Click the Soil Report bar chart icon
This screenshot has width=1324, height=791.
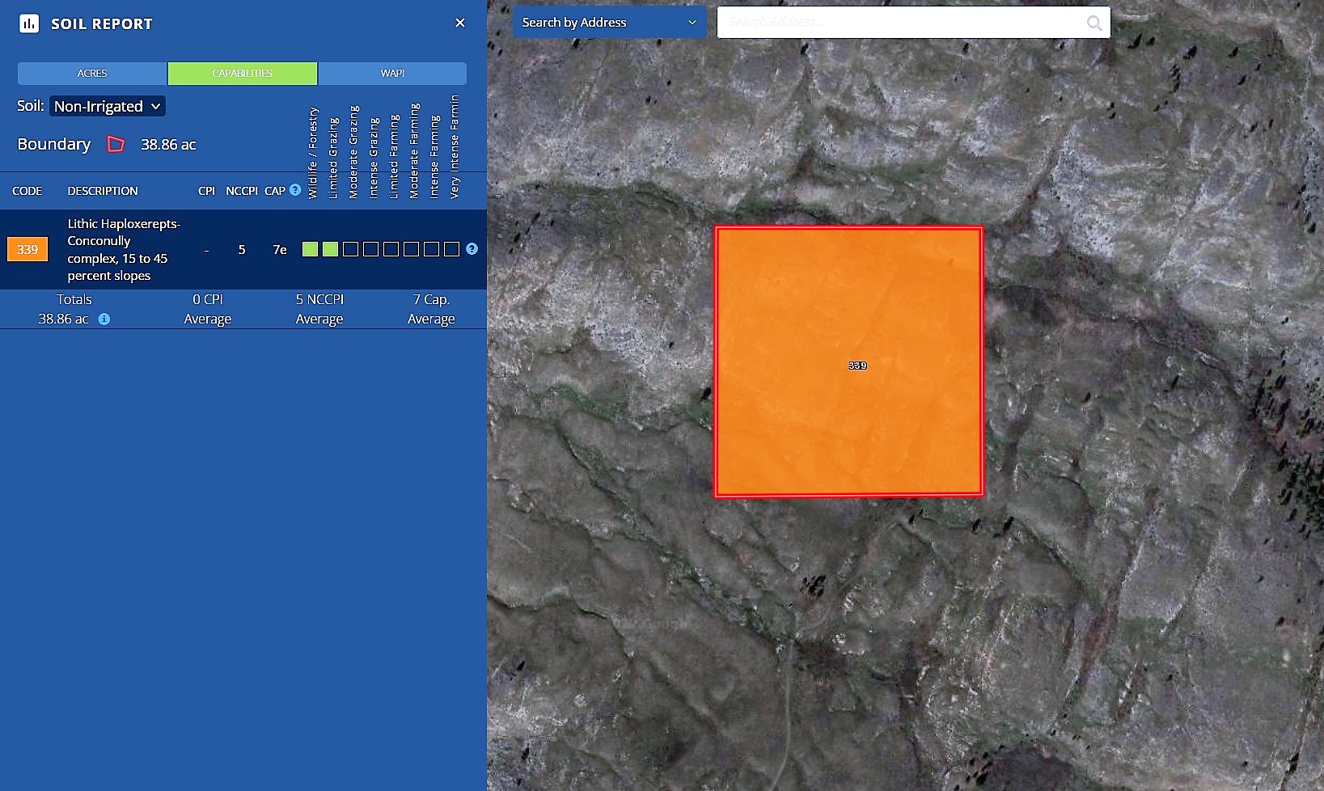click(x=29, y=23)
